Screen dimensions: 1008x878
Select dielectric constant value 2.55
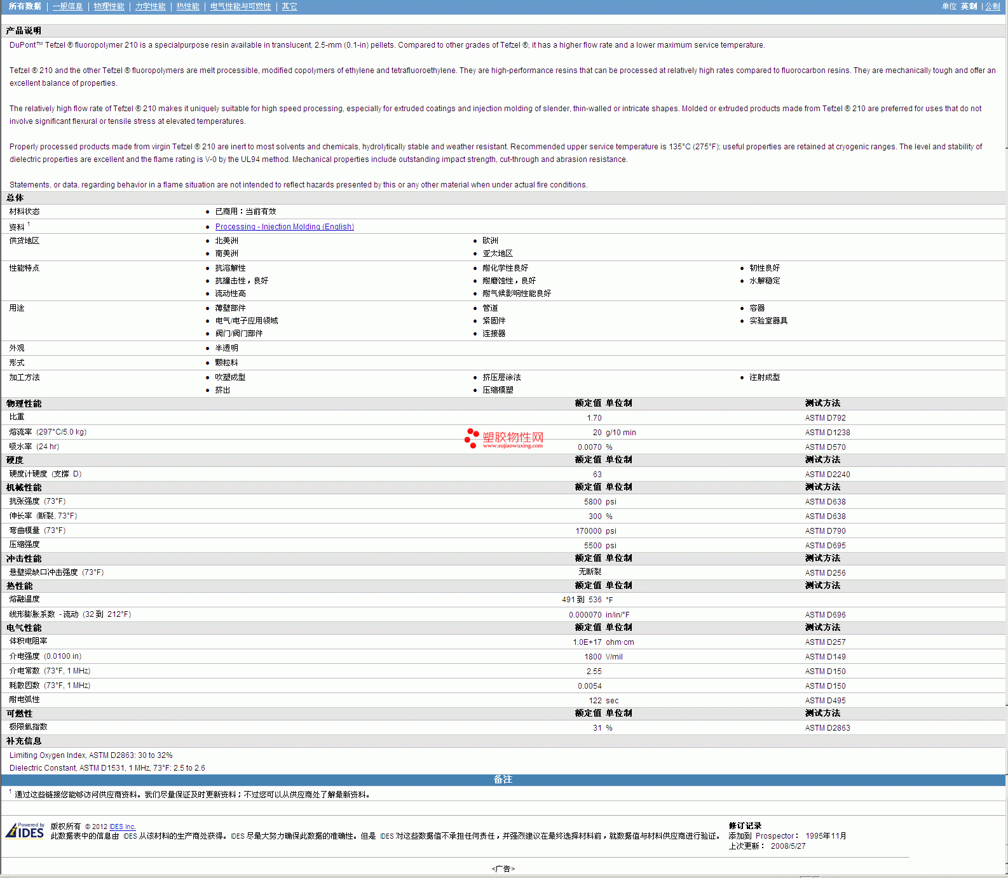594,672
